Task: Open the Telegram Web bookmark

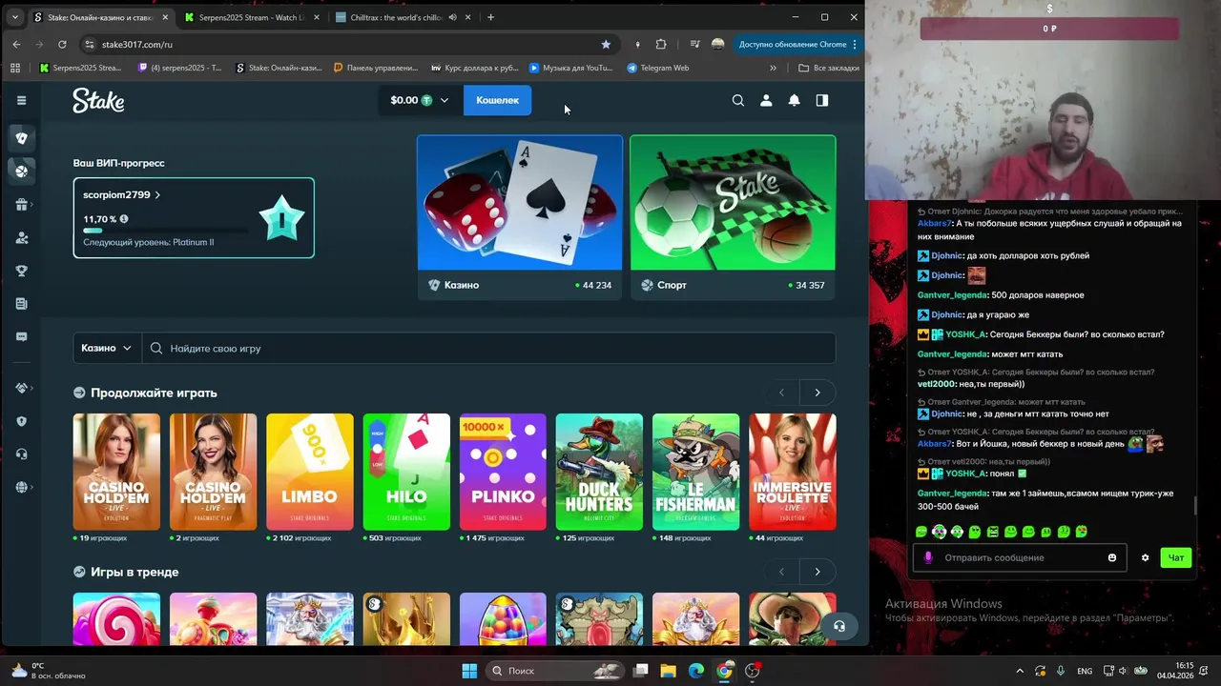Action: point(657,68)
